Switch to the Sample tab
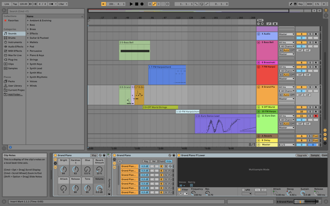330x206 pixels. tap(315, 155)
